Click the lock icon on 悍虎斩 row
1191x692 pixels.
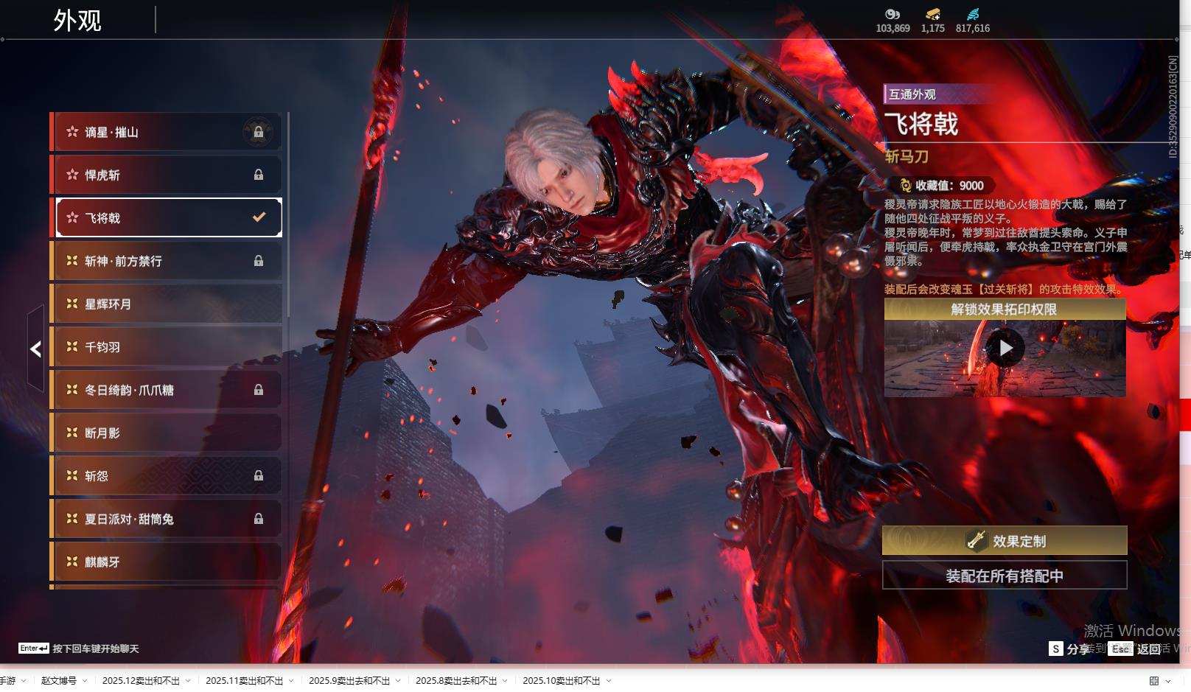coord(259,175)
